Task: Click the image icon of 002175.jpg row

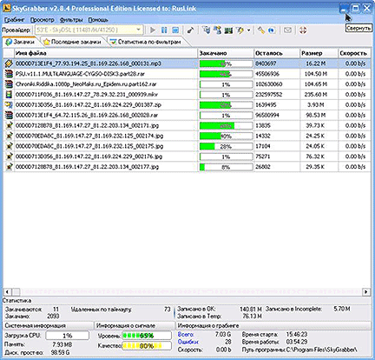Action: click(9, 146)
